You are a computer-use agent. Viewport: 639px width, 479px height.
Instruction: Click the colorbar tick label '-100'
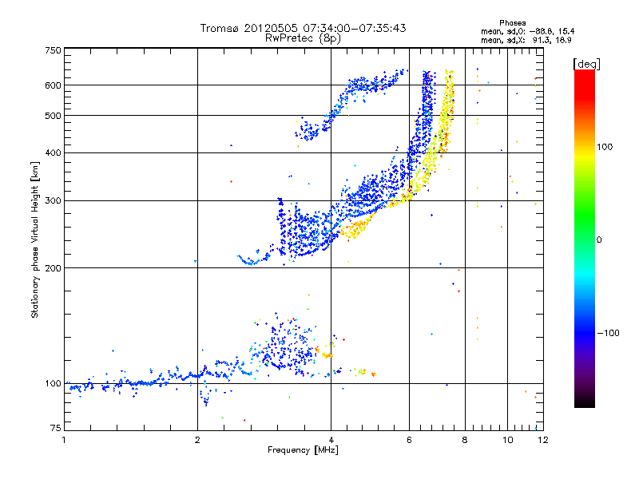coord(608,333)
